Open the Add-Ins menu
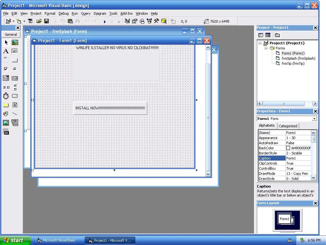The width and height of the screenshot is (326, 245). (x=126, y=13)
